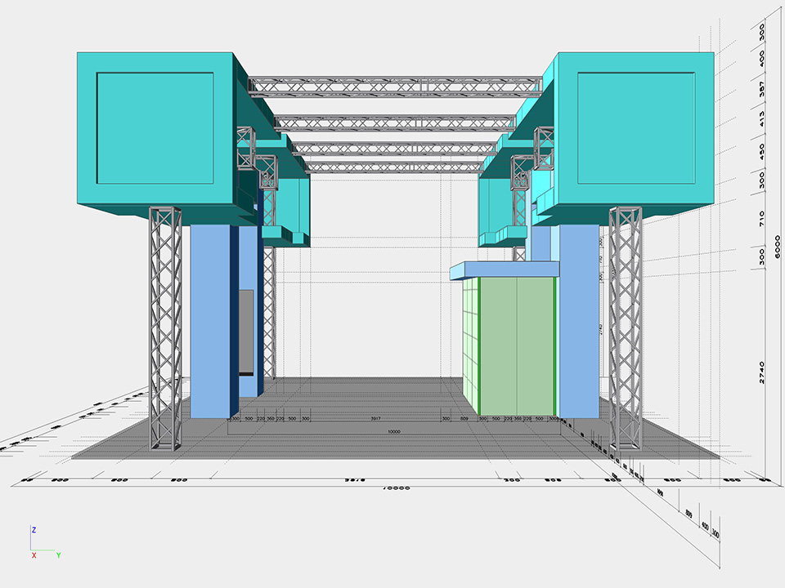Click the green Y axis label
This screenshot has width=785, height=588.
(59, 555)
